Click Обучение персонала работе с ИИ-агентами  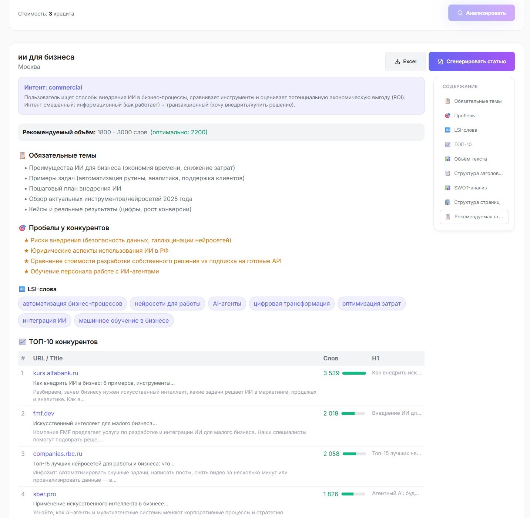95,271
